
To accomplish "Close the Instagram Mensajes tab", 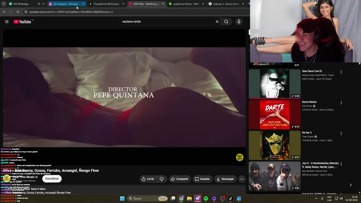I will click(83, 4).
